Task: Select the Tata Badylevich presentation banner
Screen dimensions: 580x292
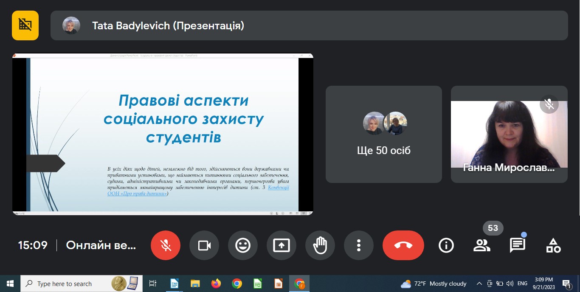Action: [309, 26]
